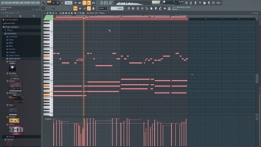Click the save project disk icon
The image size is (261, 147).
[x=204, y=3]
